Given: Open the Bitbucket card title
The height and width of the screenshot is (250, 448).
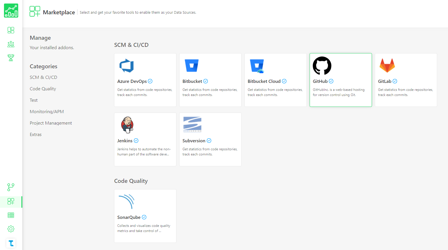Looking at the screenshot, I should (192, 81).
